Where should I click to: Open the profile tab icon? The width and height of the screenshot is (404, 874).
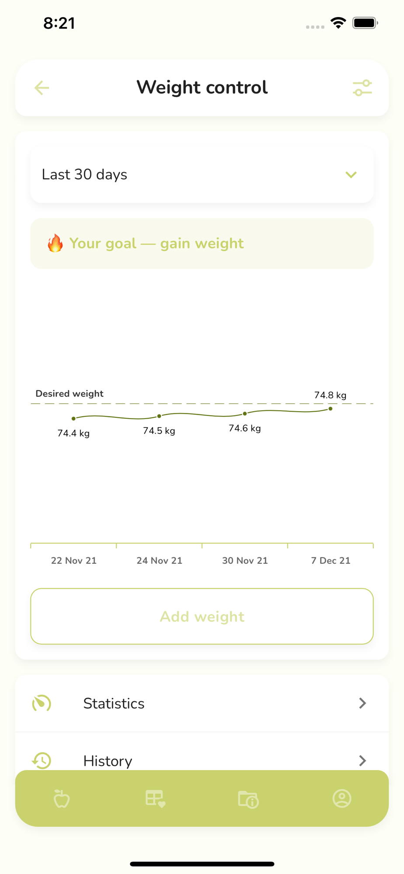[x=342, y=798]
